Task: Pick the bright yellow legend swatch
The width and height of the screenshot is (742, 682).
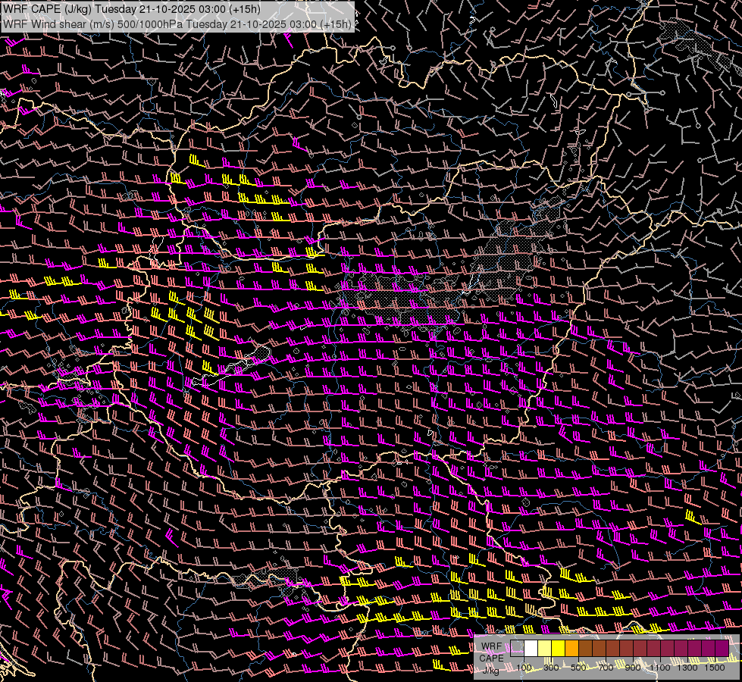Action: click(559, 649)
